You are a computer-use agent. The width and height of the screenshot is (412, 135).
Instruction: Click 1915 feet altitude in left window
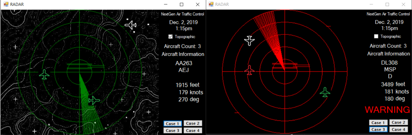coord(188,85)
